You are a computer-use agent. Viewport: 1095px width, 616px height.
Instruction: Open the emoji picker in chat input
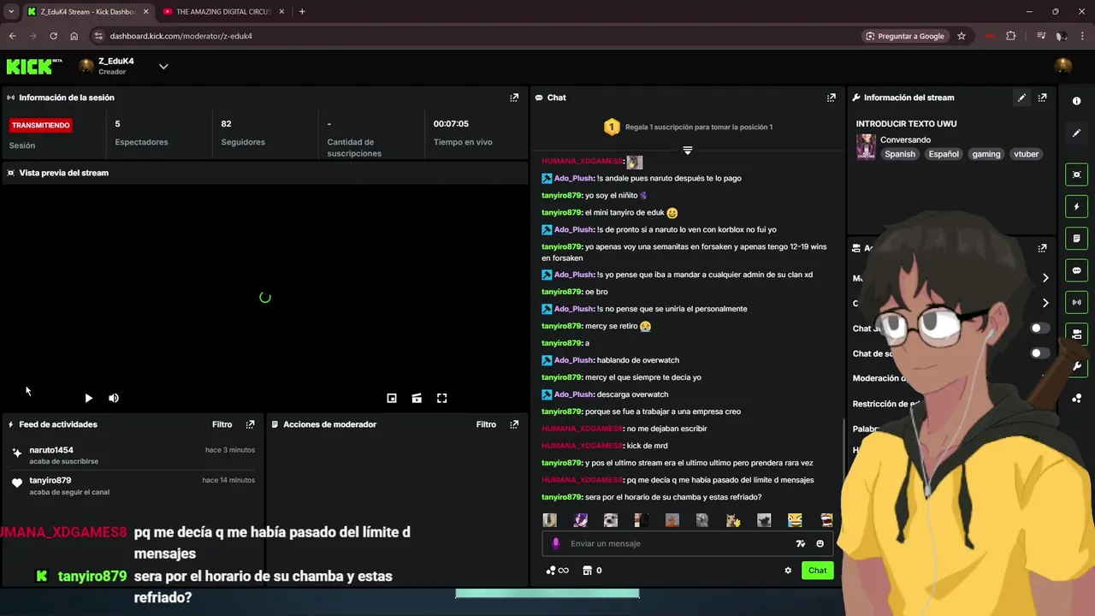point(820,543)
